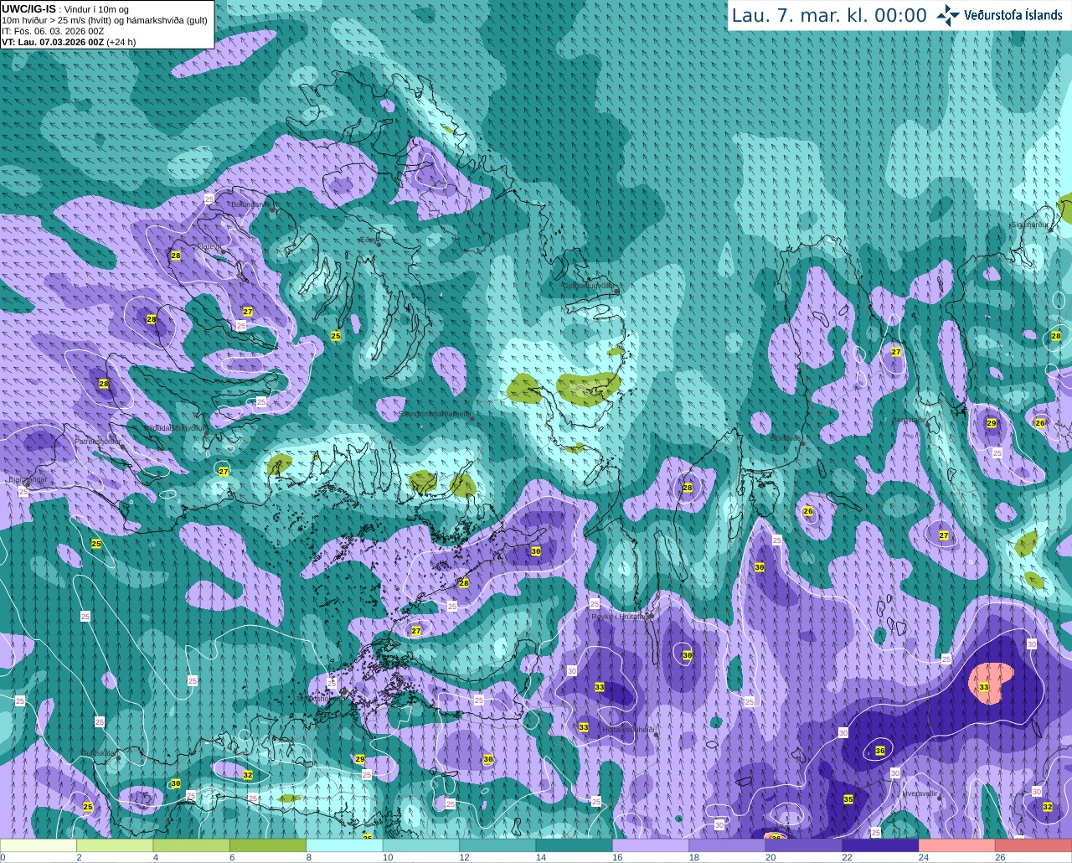Click the 33 marker inside the pink area
1072x863 pixels.
(x=984, y=687)
